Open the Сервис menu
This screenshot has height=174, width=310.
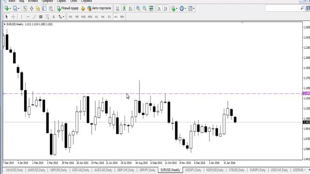pos(62,1)
